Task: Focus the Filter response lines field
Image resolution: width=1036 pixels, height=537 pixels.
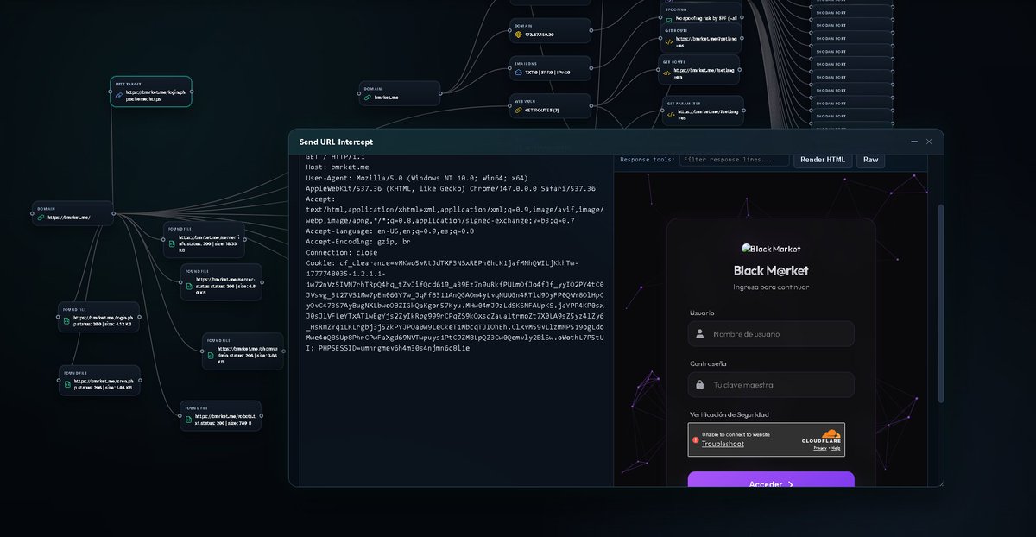Action: point(734,160)
